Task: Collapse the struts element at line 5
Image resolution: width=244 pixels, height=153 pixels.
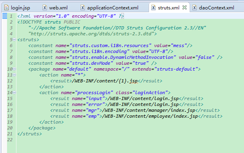Action: tap(14, 40)
